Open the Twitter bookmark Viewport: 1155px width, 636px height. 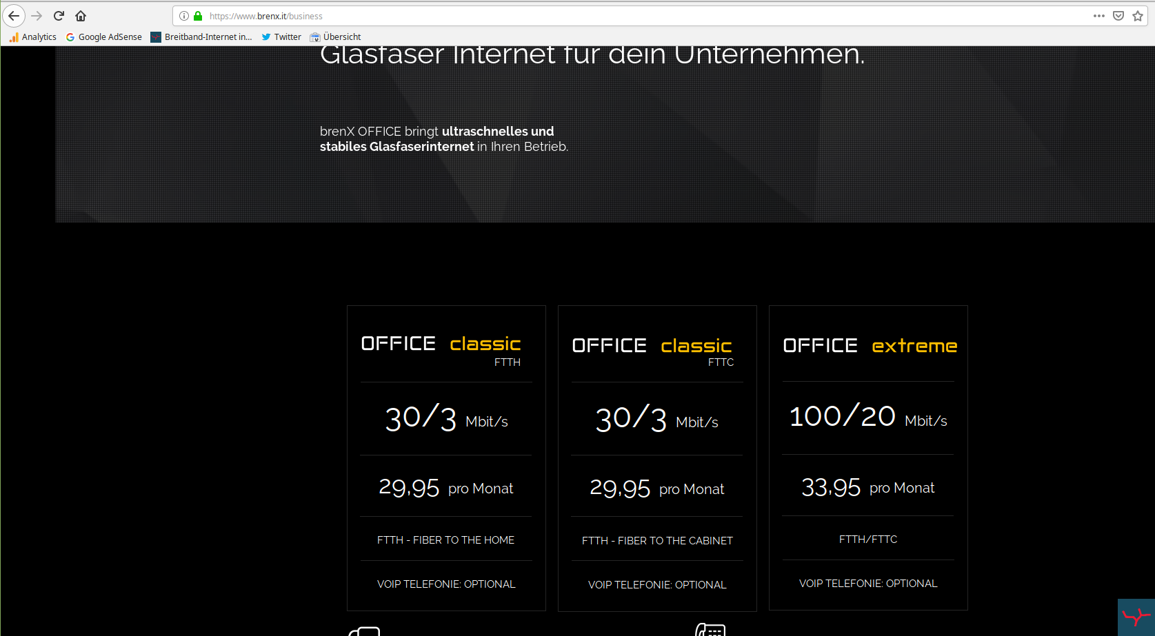click(281, 37)
